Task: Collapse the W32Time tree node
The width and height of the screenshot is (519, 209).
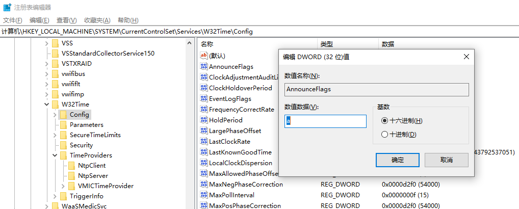Action: coord(47,104)
